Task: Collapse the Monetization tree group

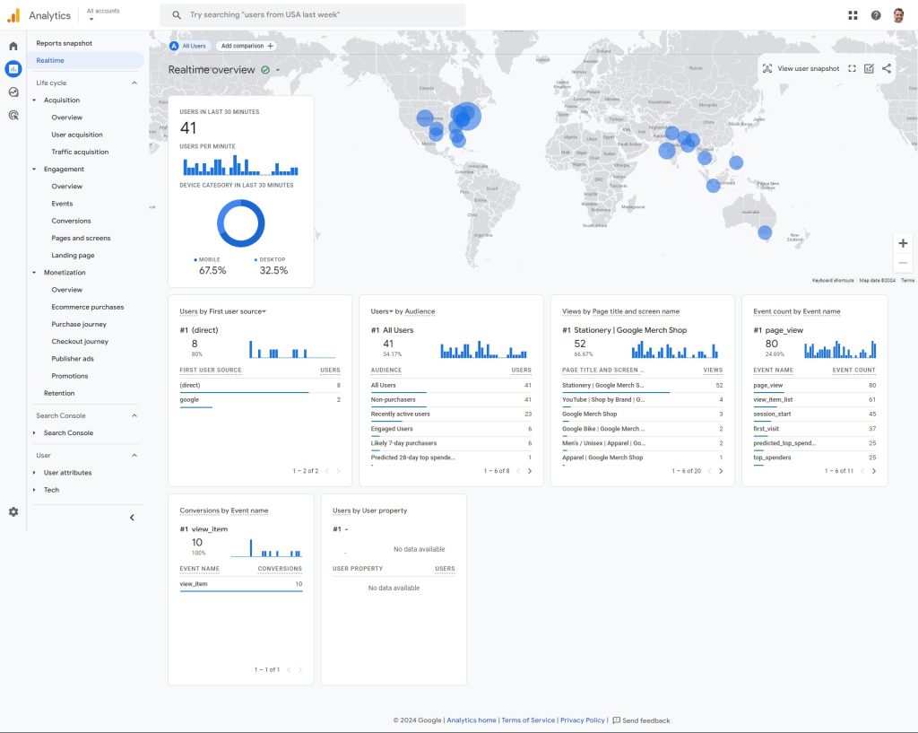Action: click(x=34, y=273)
